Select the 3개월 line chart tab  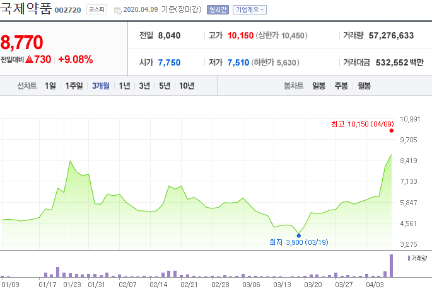pyautogui.click(x=100, y=86)
